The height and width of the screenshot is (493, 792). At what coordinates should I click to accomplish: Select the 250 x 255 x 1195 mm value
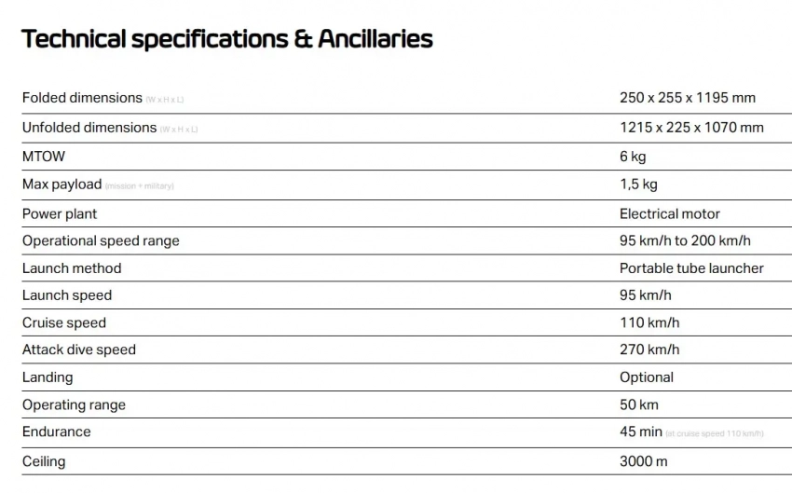pyautogui.click(x=687, y=98)
